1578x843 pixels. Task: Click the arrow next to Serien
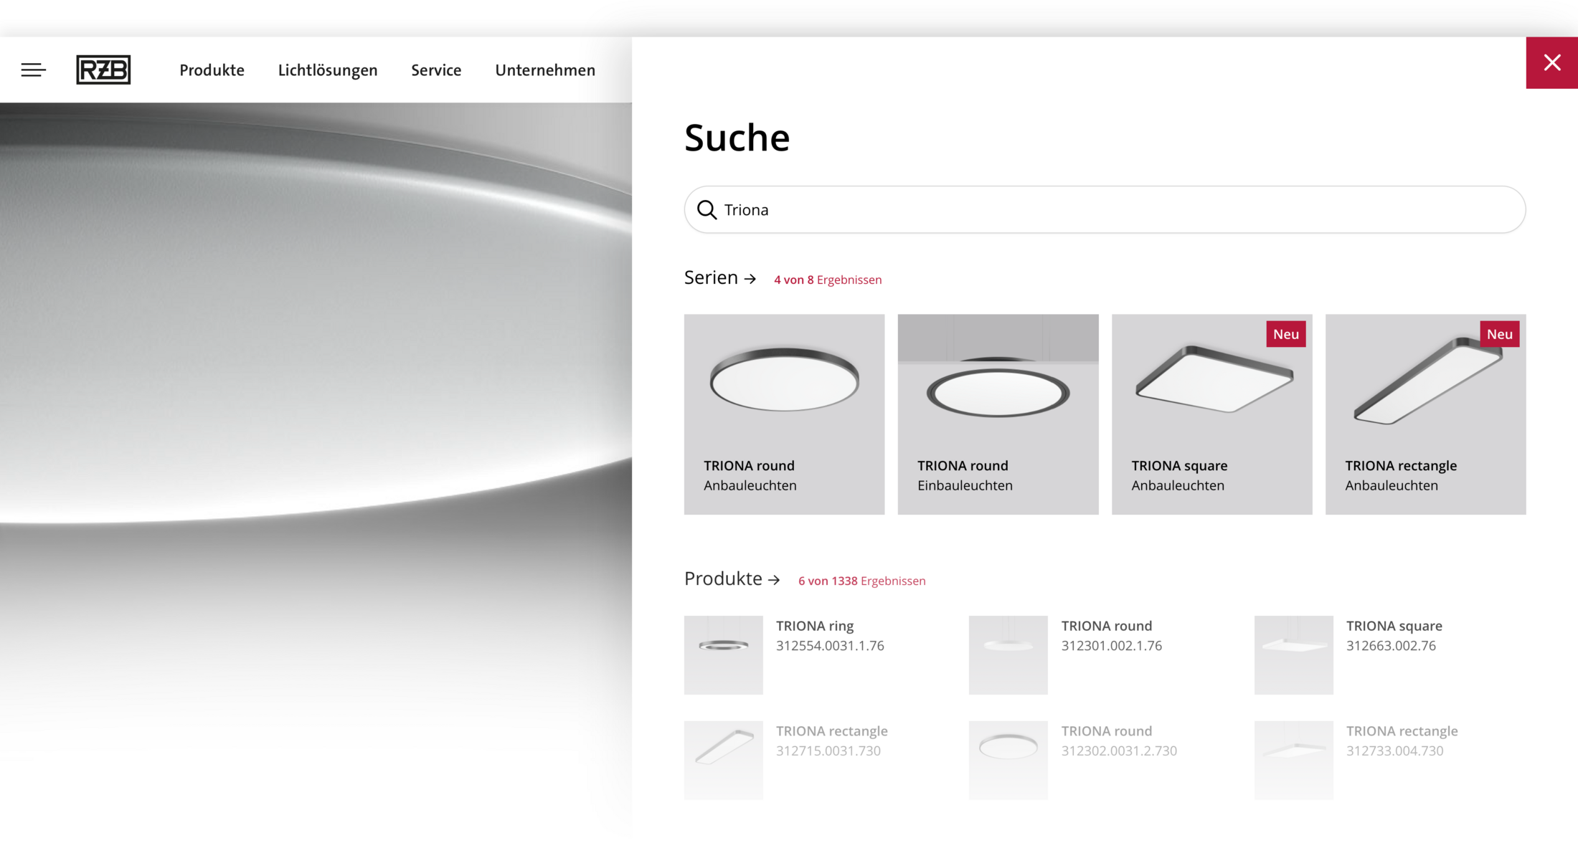pyautogui.click(x=750, y=279)
